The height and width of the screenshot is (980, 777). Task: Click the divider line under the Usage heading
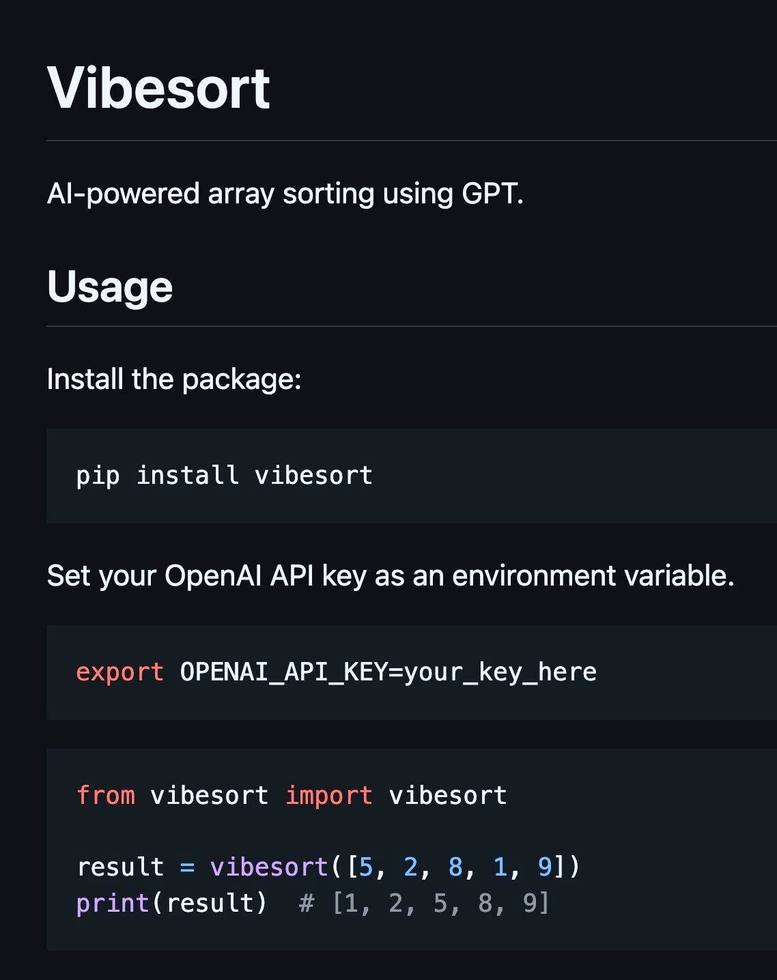tap(412, 326)
